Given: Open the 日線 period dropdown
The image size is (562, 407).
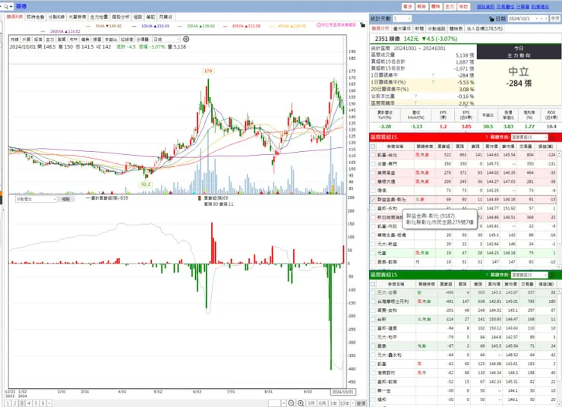Looking at the screenshot, I should click(166, 39).
